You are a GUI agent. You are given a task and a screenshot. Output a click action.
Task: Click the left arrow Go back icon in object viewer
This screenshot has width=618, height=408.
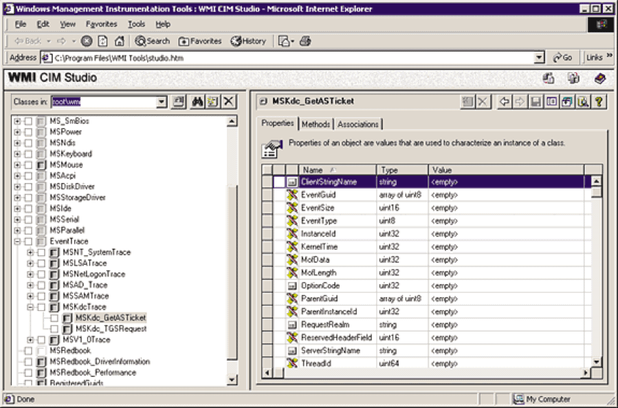point(504,102)
